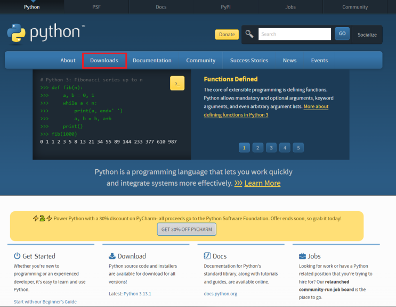Click the GO search button

pyautogui.click(x=342, y=34)
